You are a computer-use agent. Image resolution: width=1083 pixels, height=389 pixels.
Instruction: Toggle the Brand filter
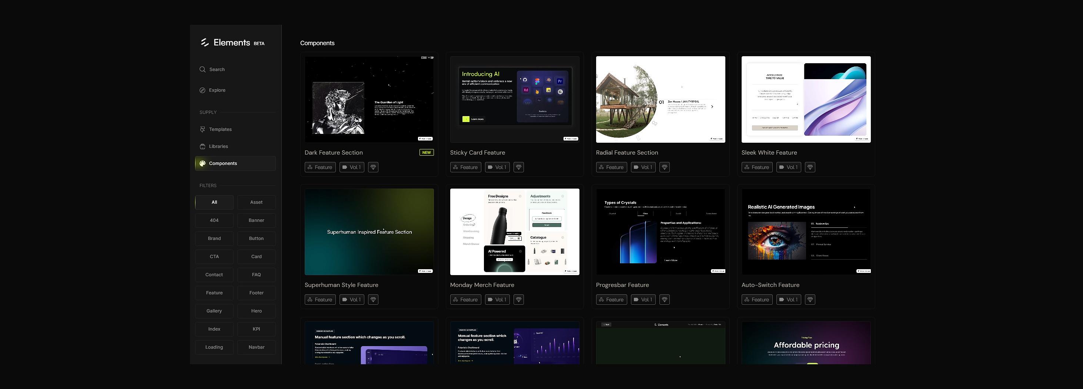(214, 239)
